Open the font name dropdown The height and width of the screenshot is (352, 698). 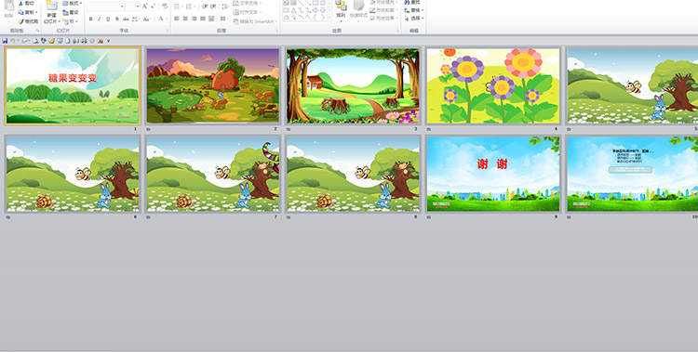pyautogui.click(x=122, y=7)
